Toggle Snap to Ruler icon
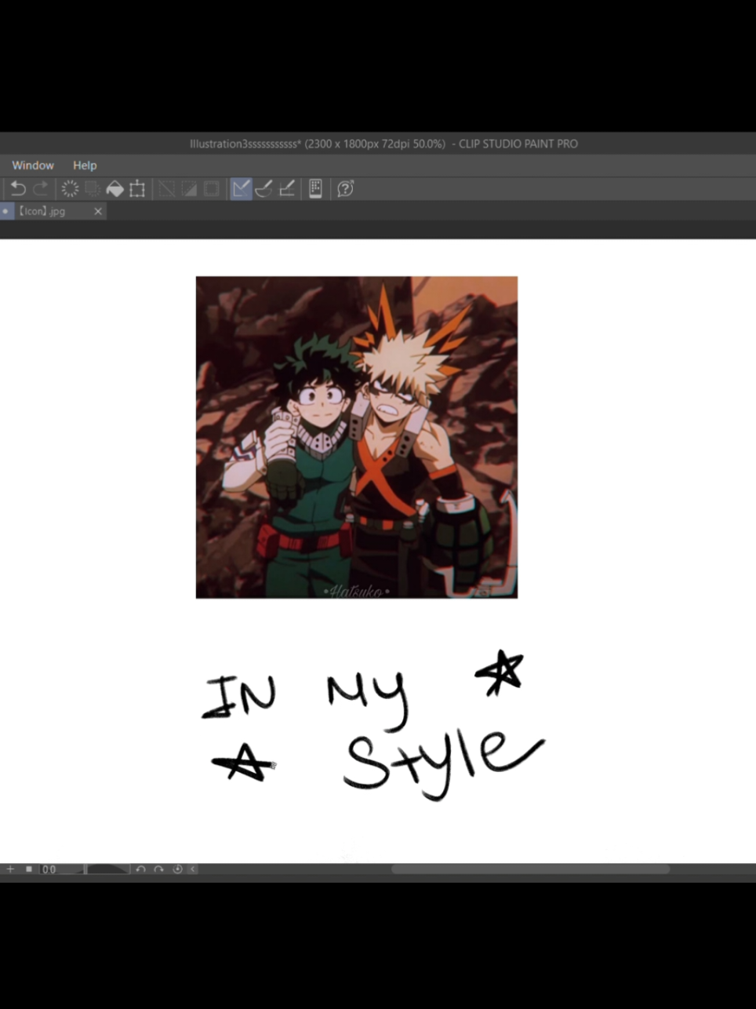This screenshot has width=756, height=1009. pyautogui.click(x=241, y=188)
